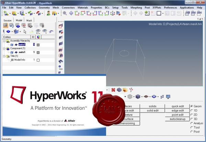Click the autocleanup button
This screenshot has height=142, width=206.
tap(178, 119)
